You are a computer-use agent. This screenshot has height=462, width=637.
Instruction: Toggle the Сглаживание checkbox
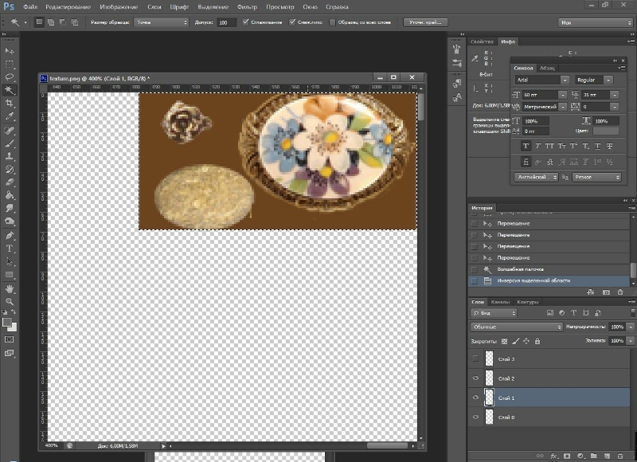(246, 22)
